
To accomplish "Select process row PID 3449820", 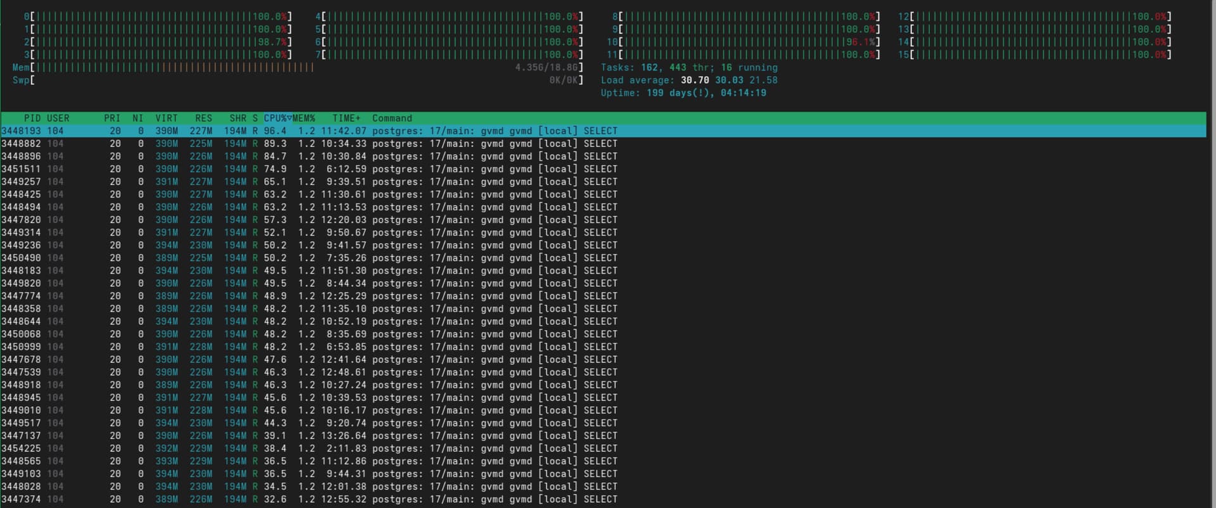I will point(603,283).
